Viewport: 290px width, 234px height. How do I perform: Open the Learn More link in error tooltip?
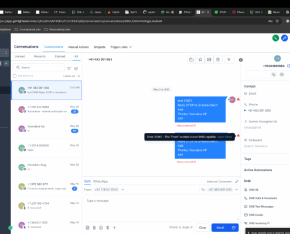[224, 137]
